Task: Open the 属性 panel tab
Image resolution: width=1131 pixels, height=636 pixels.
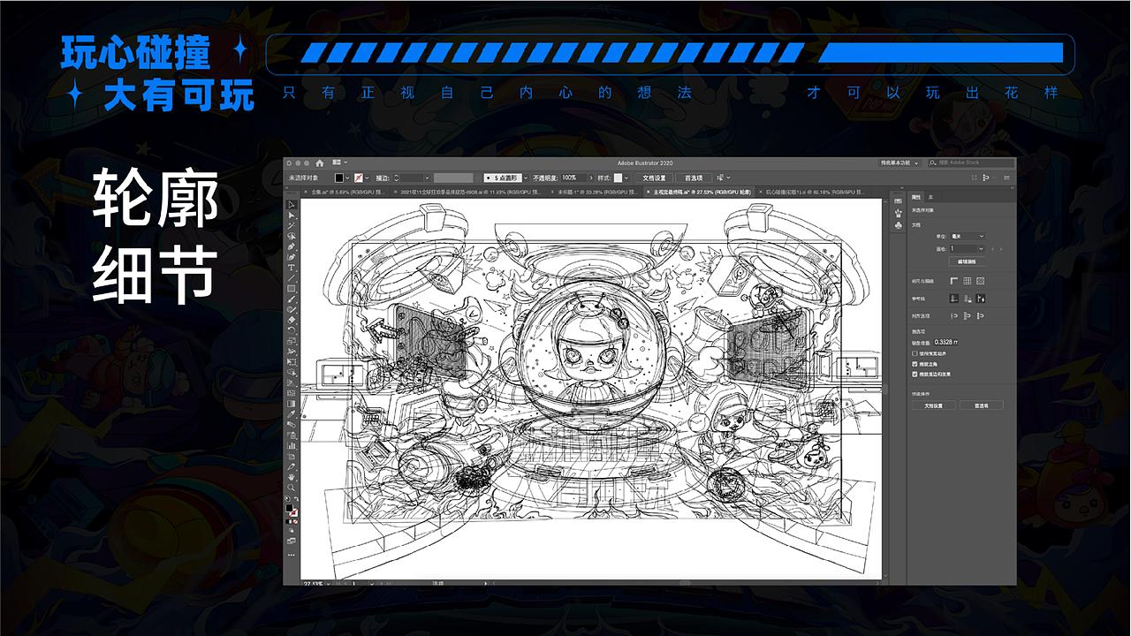Action: (x=916, y=197)
